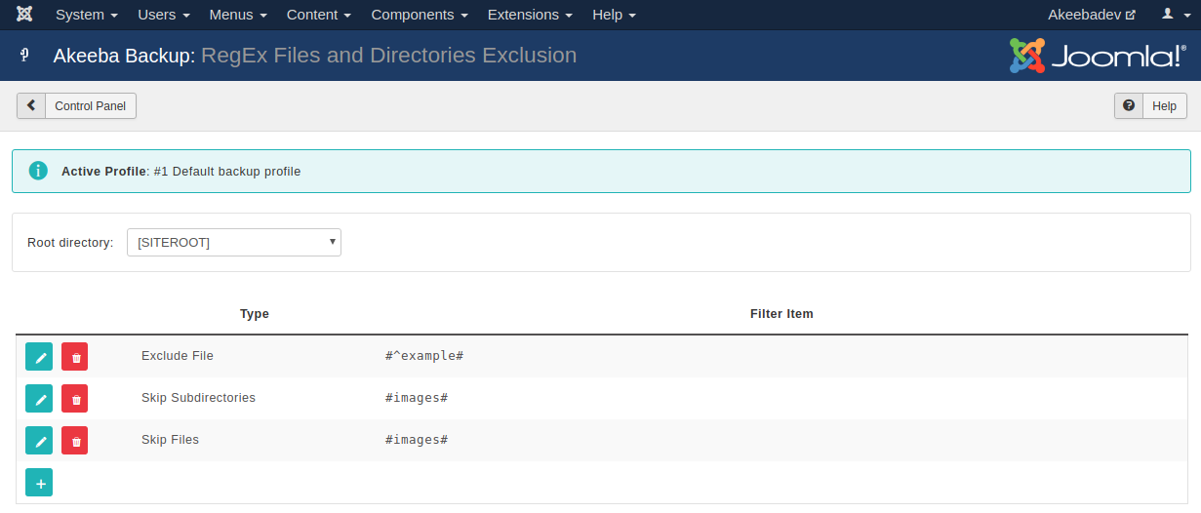
Task: Click #images# in the Skip Files row
Action: pyautogui.click(x=417, y=440)
